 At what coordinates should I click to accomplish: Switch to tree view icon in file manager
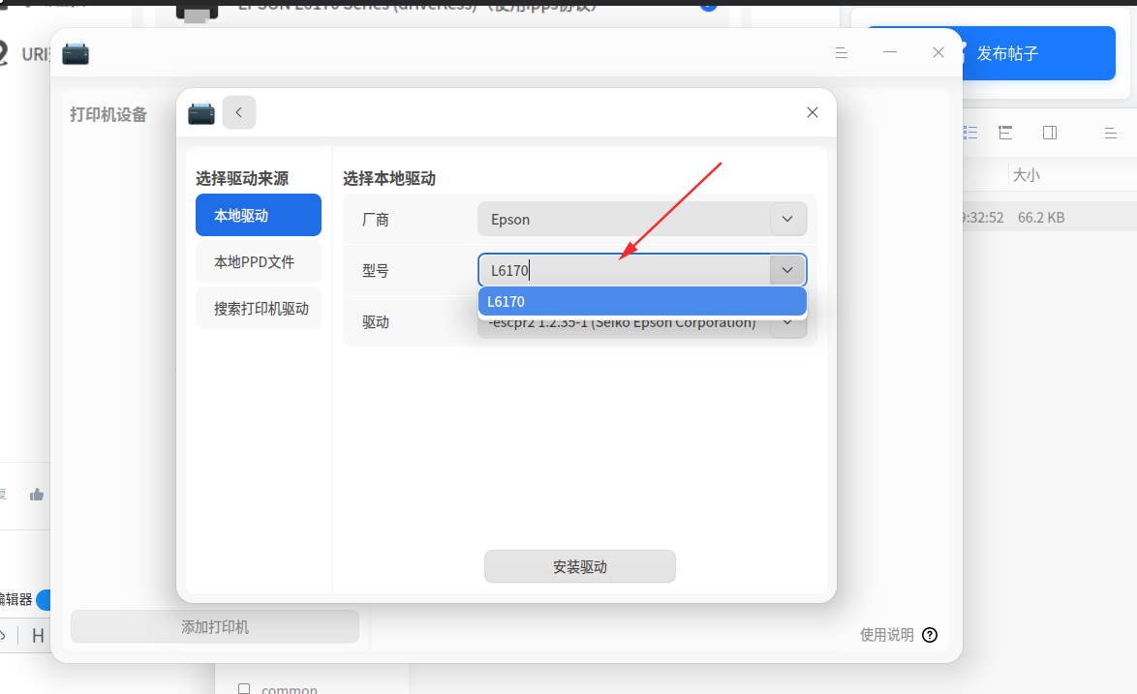[1005, 133]
